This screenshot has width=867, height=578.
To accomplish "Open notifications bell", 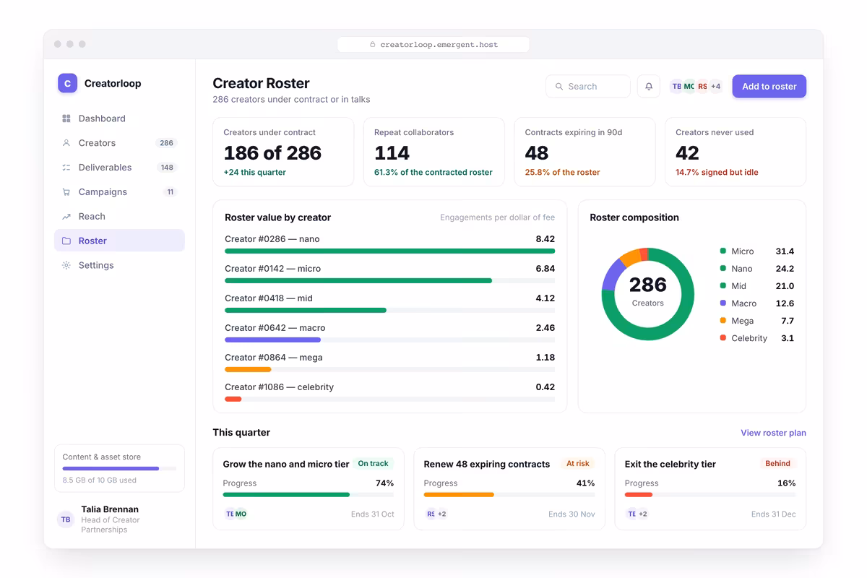I will [x=649, y=87].
